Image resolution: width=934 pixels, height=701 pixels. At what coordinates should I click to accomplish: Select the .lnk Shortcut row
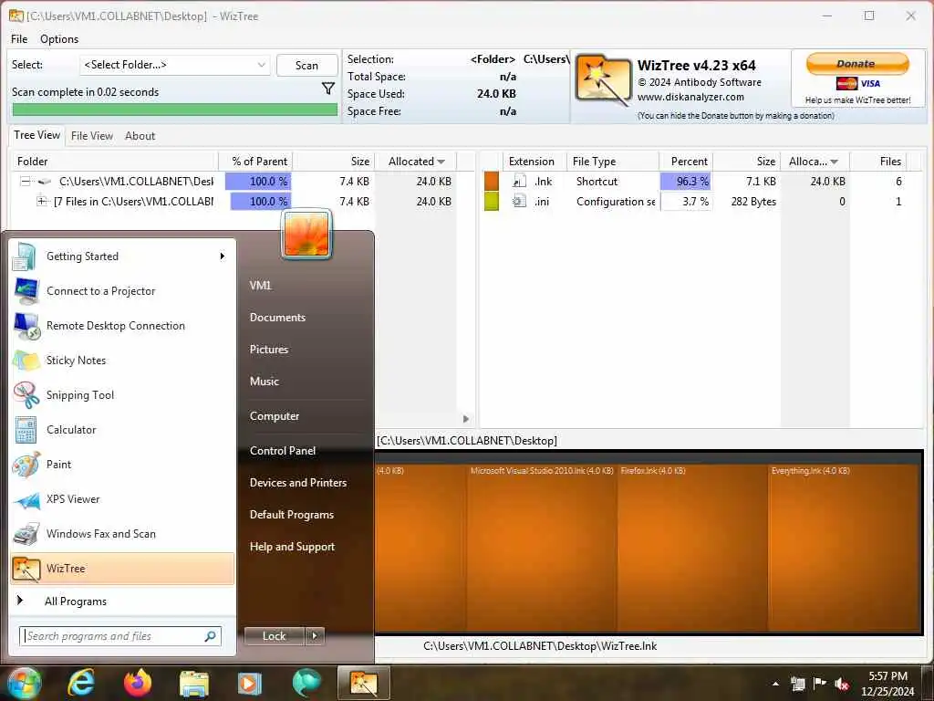697,182
